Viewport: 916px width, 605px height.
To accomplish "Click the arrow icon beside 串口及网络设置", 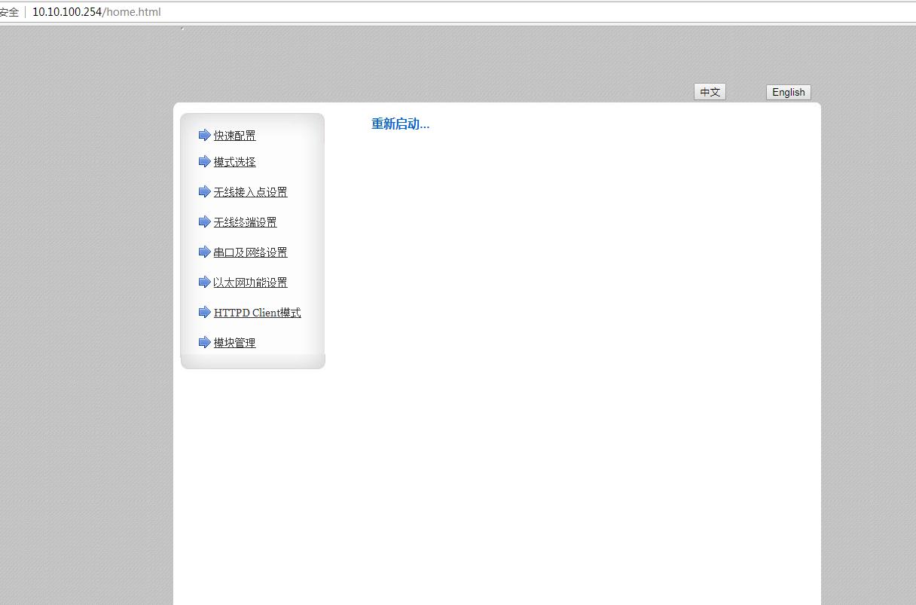I will pyautogui.click(x=204, y=252).
